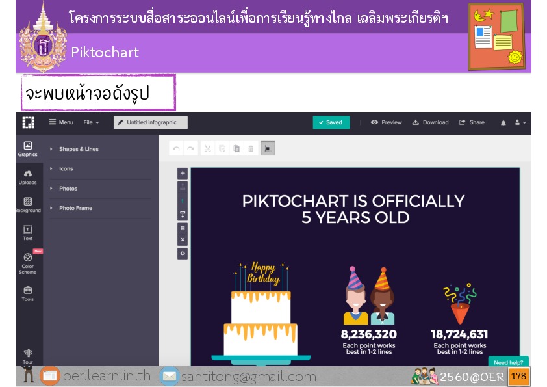Click the Undo arrow icon
547x387 pixels.
176,148
